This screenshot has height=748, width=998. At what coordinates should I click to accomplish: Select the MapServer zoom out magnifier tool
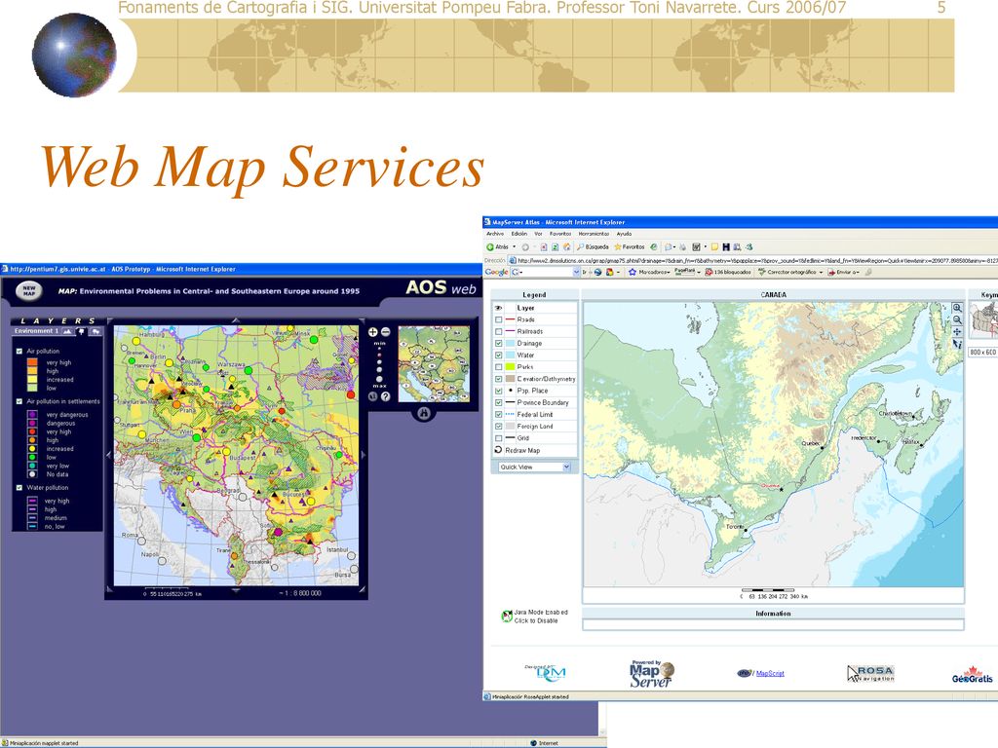pyautogui.click(x=957, y=319)
